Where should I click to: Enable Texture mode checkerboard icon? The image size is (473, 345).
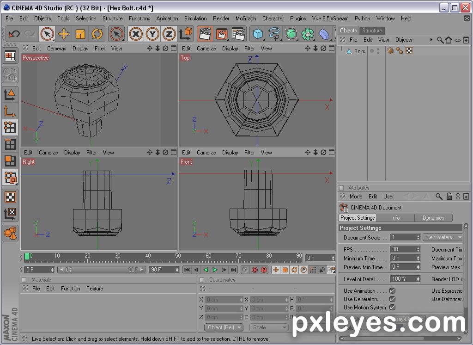[10, 197]
